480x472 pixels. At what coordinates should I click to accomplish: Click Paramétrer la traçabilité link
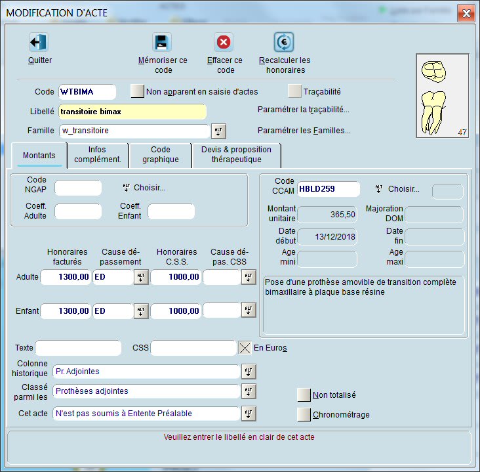(303, 110)
